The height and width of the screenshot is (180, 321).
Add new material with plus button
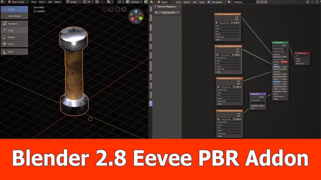(262, 2)
